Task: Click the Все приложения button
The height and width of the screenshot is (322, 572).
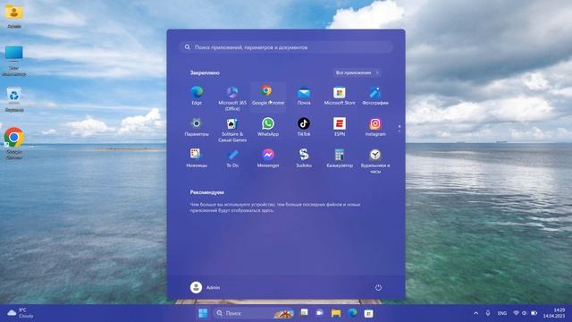Action: pyautogui.click(x=357, y=72)
